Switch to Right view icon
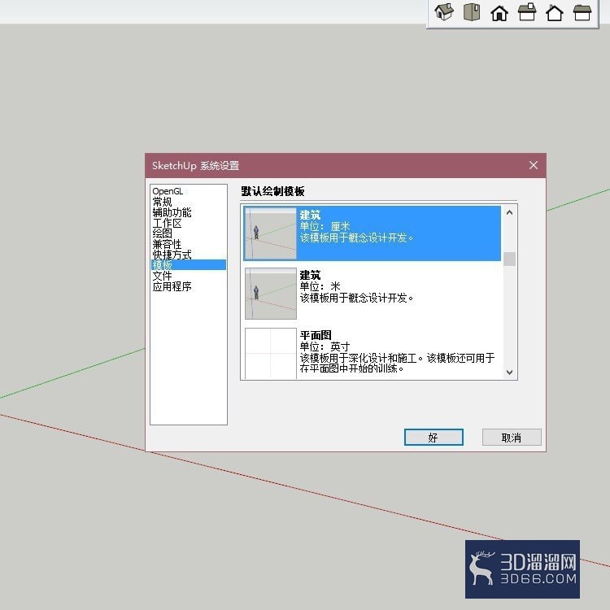 (527, 11)
